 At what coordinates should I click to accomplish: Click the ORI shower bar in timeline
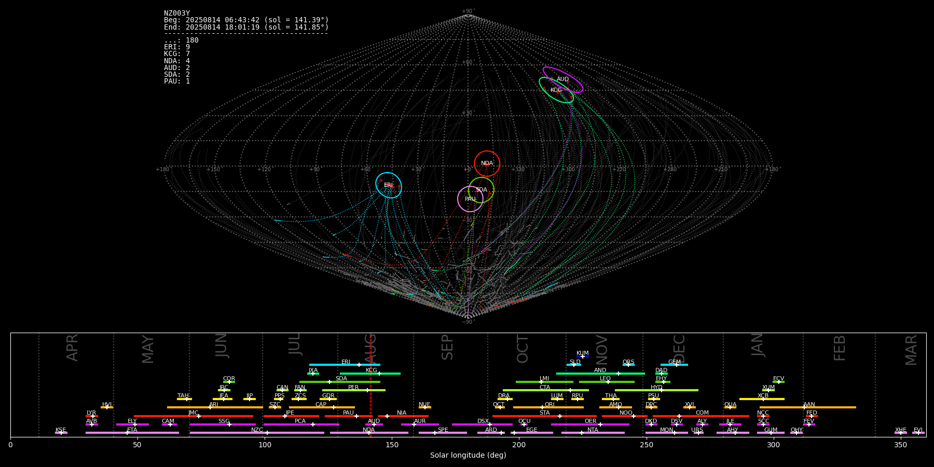pos(548,407)
